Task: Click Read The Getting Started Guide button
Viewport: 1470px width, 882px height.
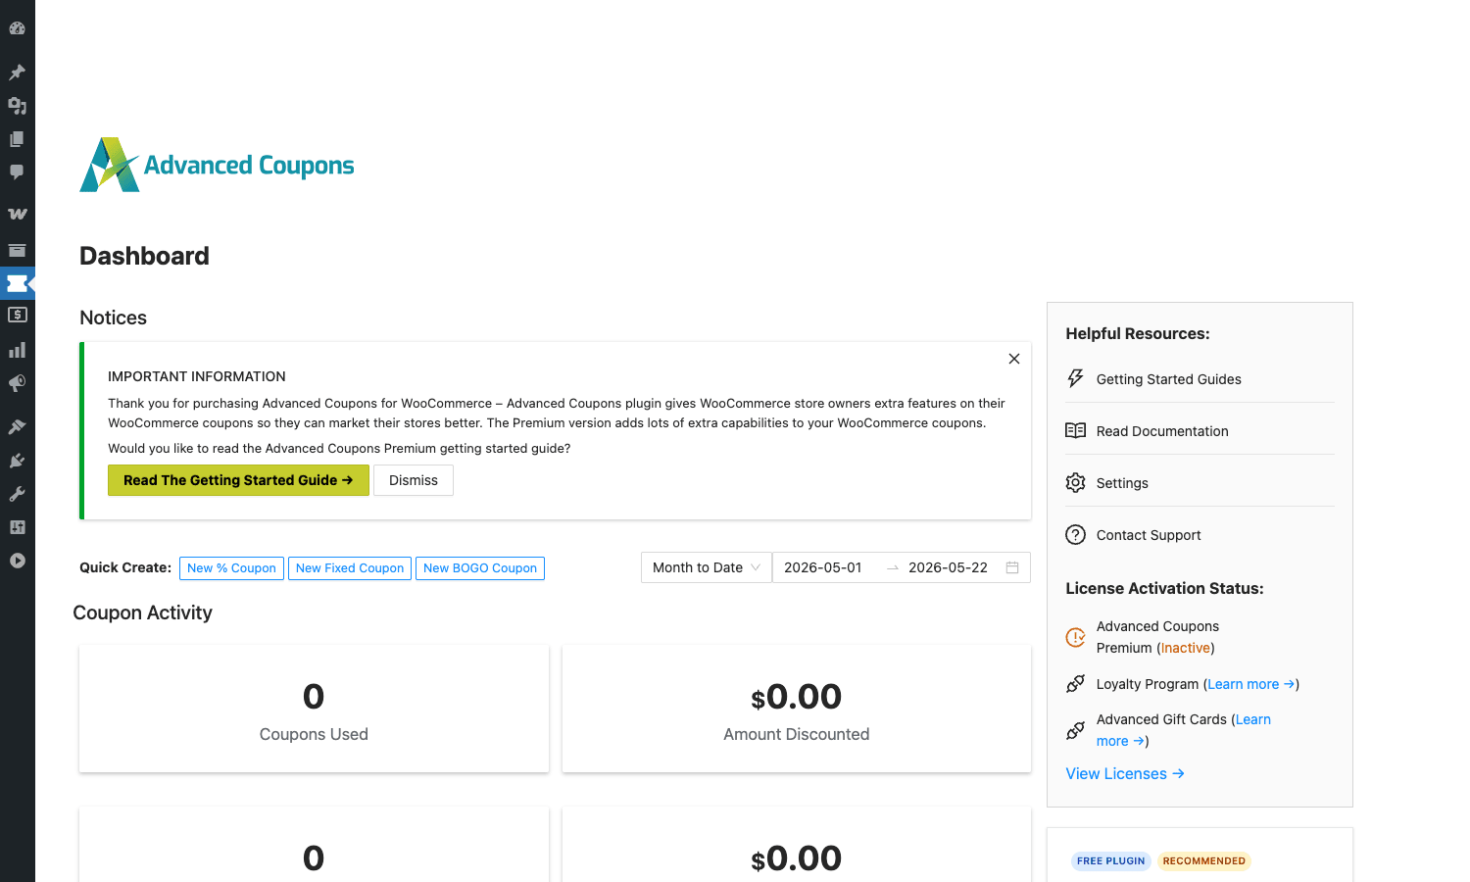Action: point(238,480)
